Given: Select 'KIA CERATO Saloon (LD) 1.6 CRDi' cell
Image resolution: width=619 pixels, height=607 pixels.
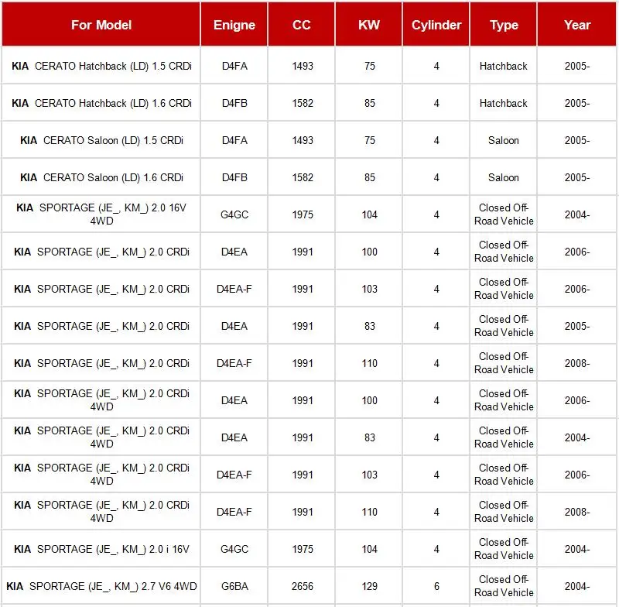Looking at the screenshot, I should click(101, 177).
